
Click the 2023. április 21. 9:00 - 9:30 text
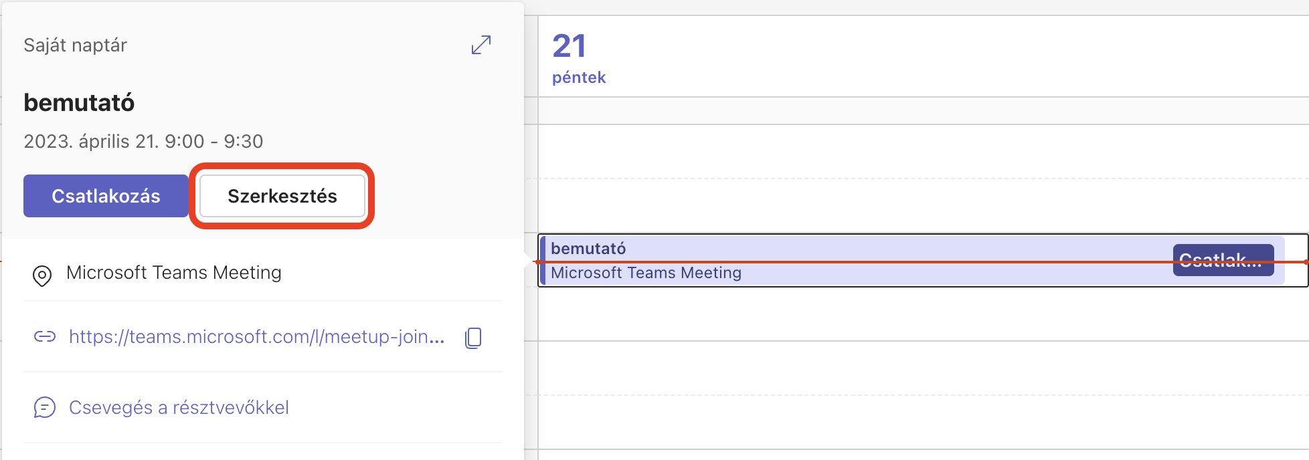143,141
